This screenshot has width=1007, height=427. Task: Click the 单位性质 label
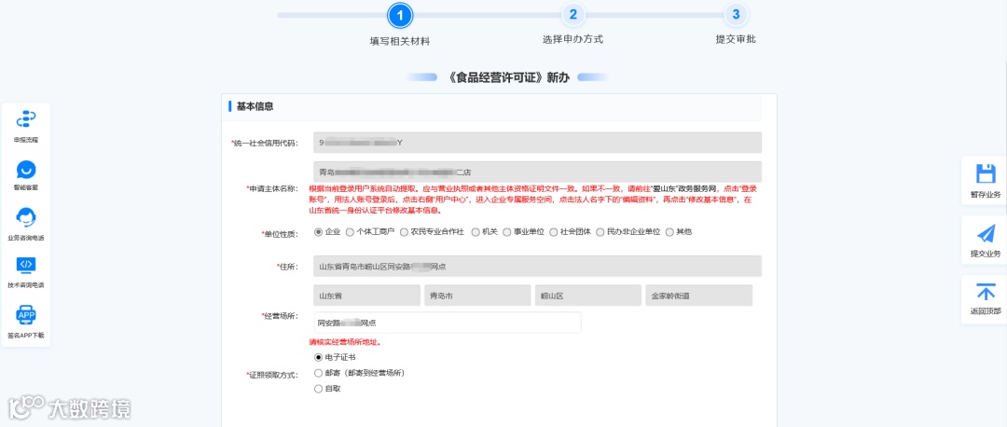pyautogui.click(x=281, y=234)
